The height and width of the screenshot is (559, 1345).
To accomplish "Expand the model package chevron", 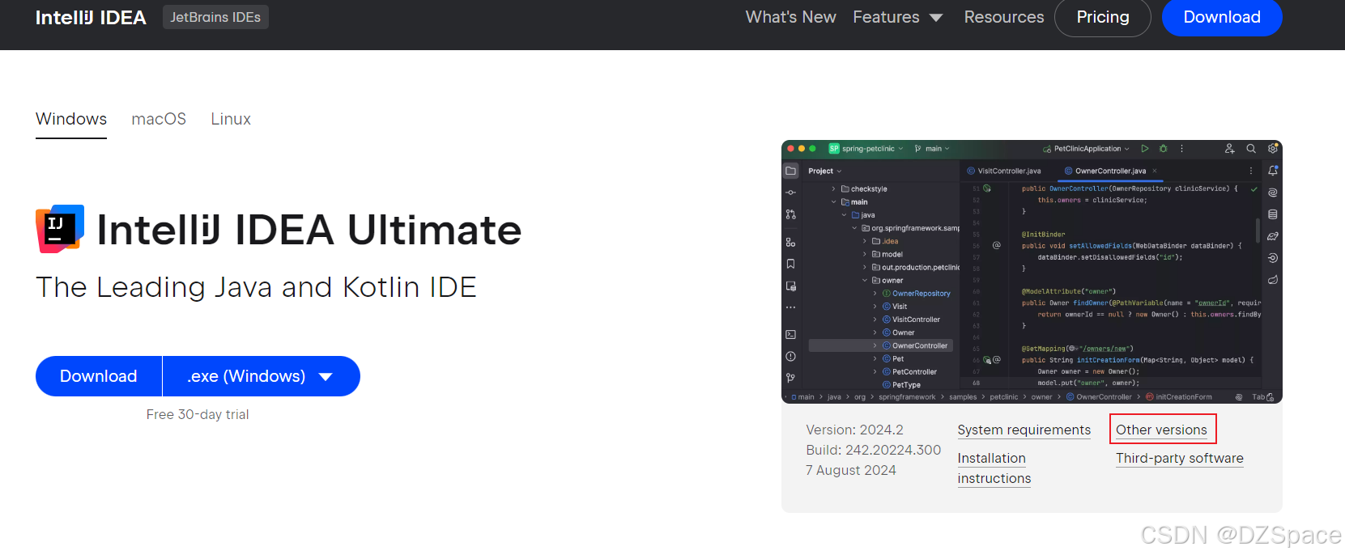I will 865,254.
